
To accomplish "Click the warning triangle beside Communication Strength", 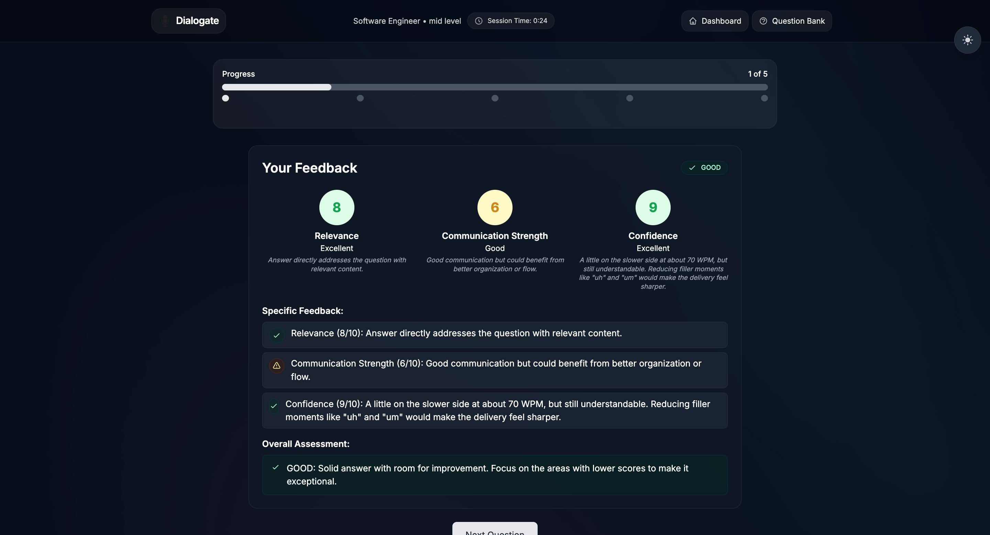I will pos(276,365).
